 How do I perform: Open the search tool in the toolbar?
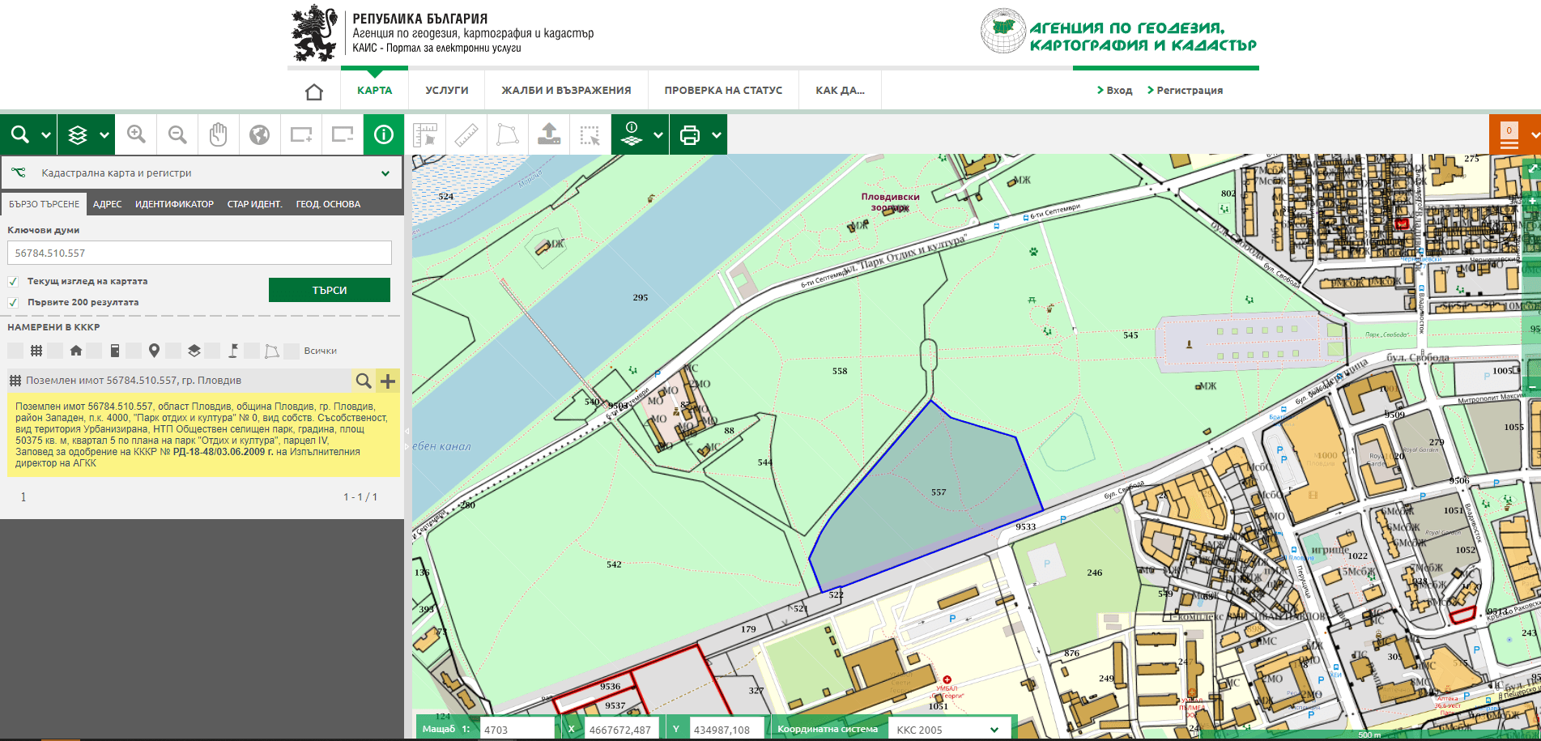[x=20, y=134]
